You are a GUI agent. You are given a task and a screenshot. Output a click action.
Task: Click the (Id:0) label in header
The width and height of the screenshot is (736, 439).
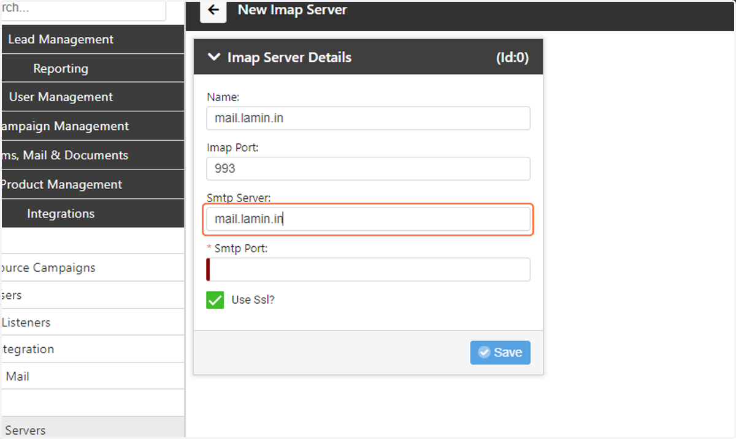coord(512,58)
